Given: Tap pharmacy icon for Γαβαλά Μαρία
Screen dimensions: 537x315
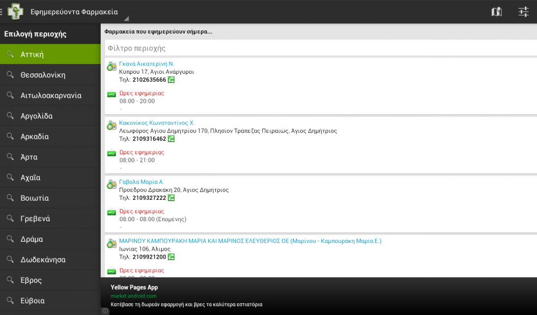Looking at the screenshot, I should pyautogui.click(x=111, y=185).
